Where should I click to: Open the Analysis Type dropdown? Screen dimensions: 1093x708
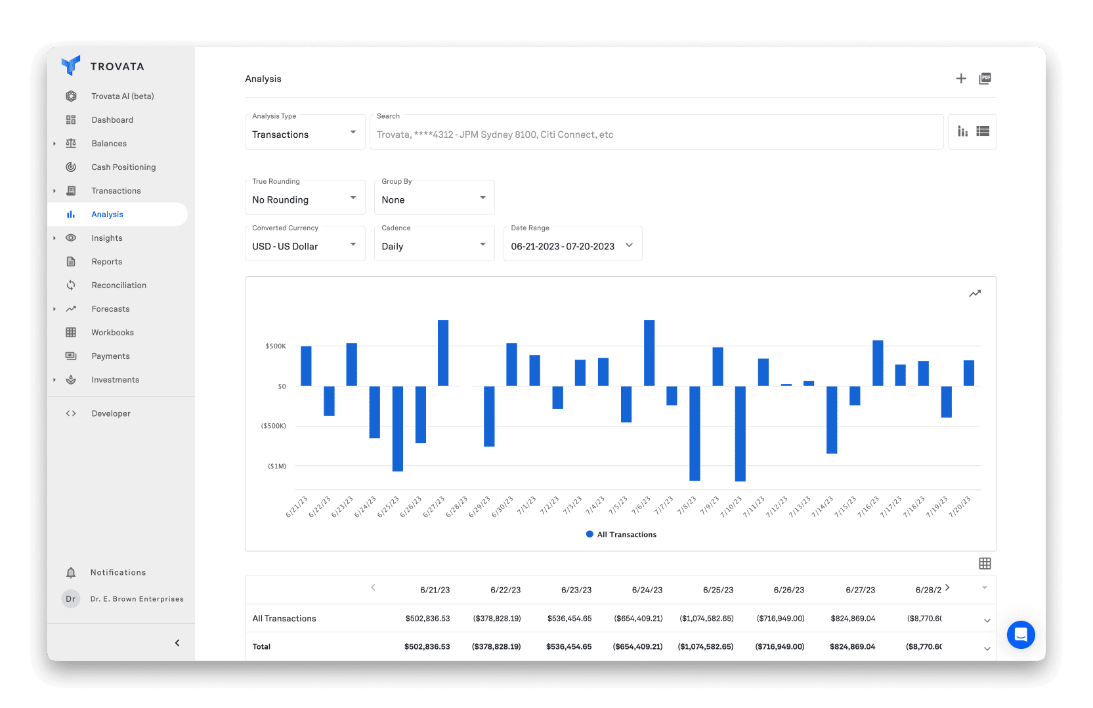click(305, 134)
